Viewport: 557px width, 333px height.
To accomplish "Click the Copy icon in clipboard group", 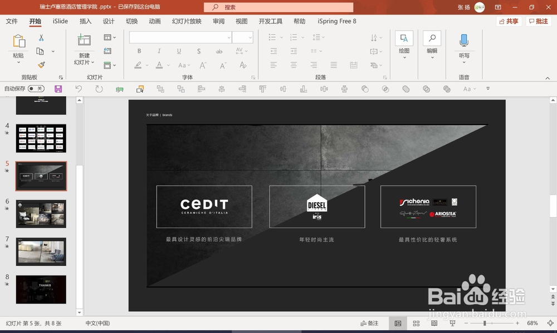I will tap(40, 51).
